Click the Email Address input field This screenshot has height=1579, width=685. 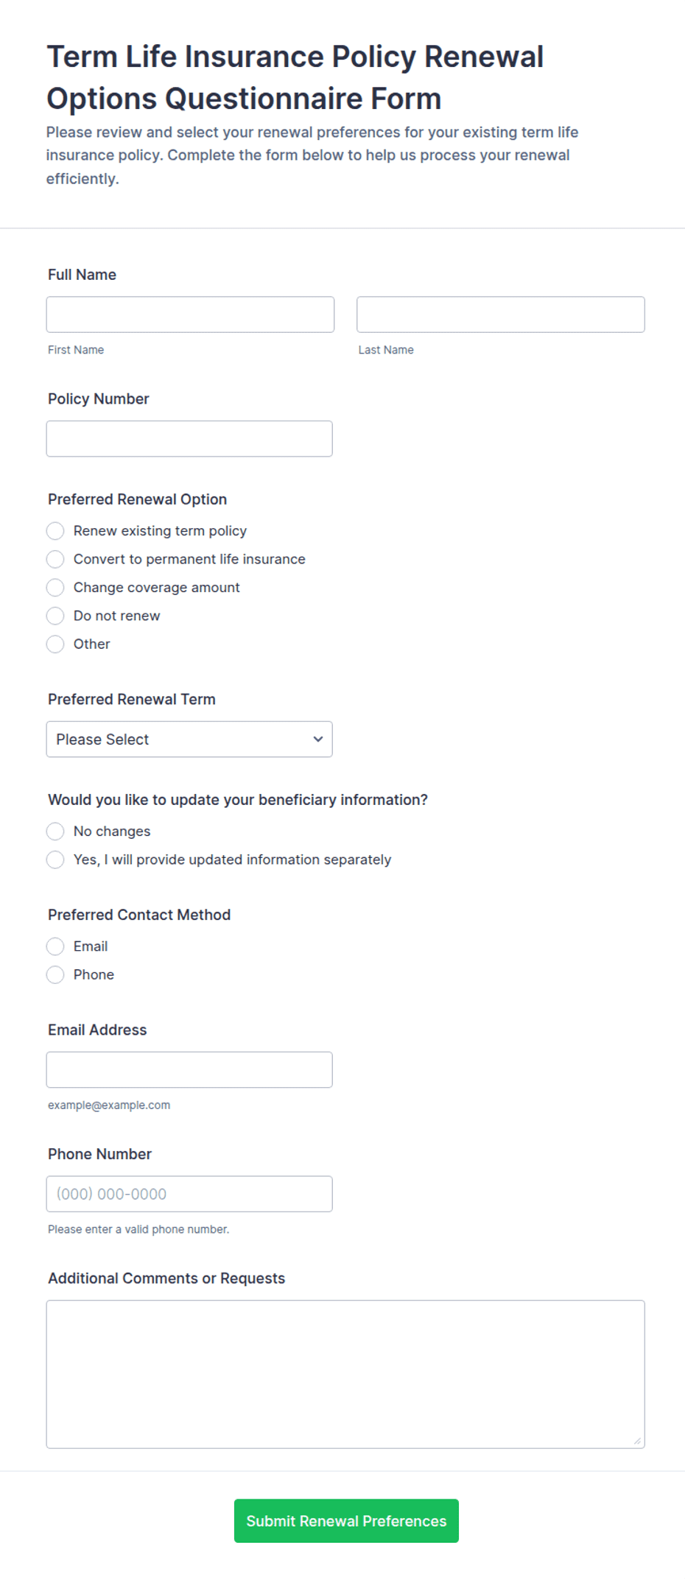tap(189, 1070)
